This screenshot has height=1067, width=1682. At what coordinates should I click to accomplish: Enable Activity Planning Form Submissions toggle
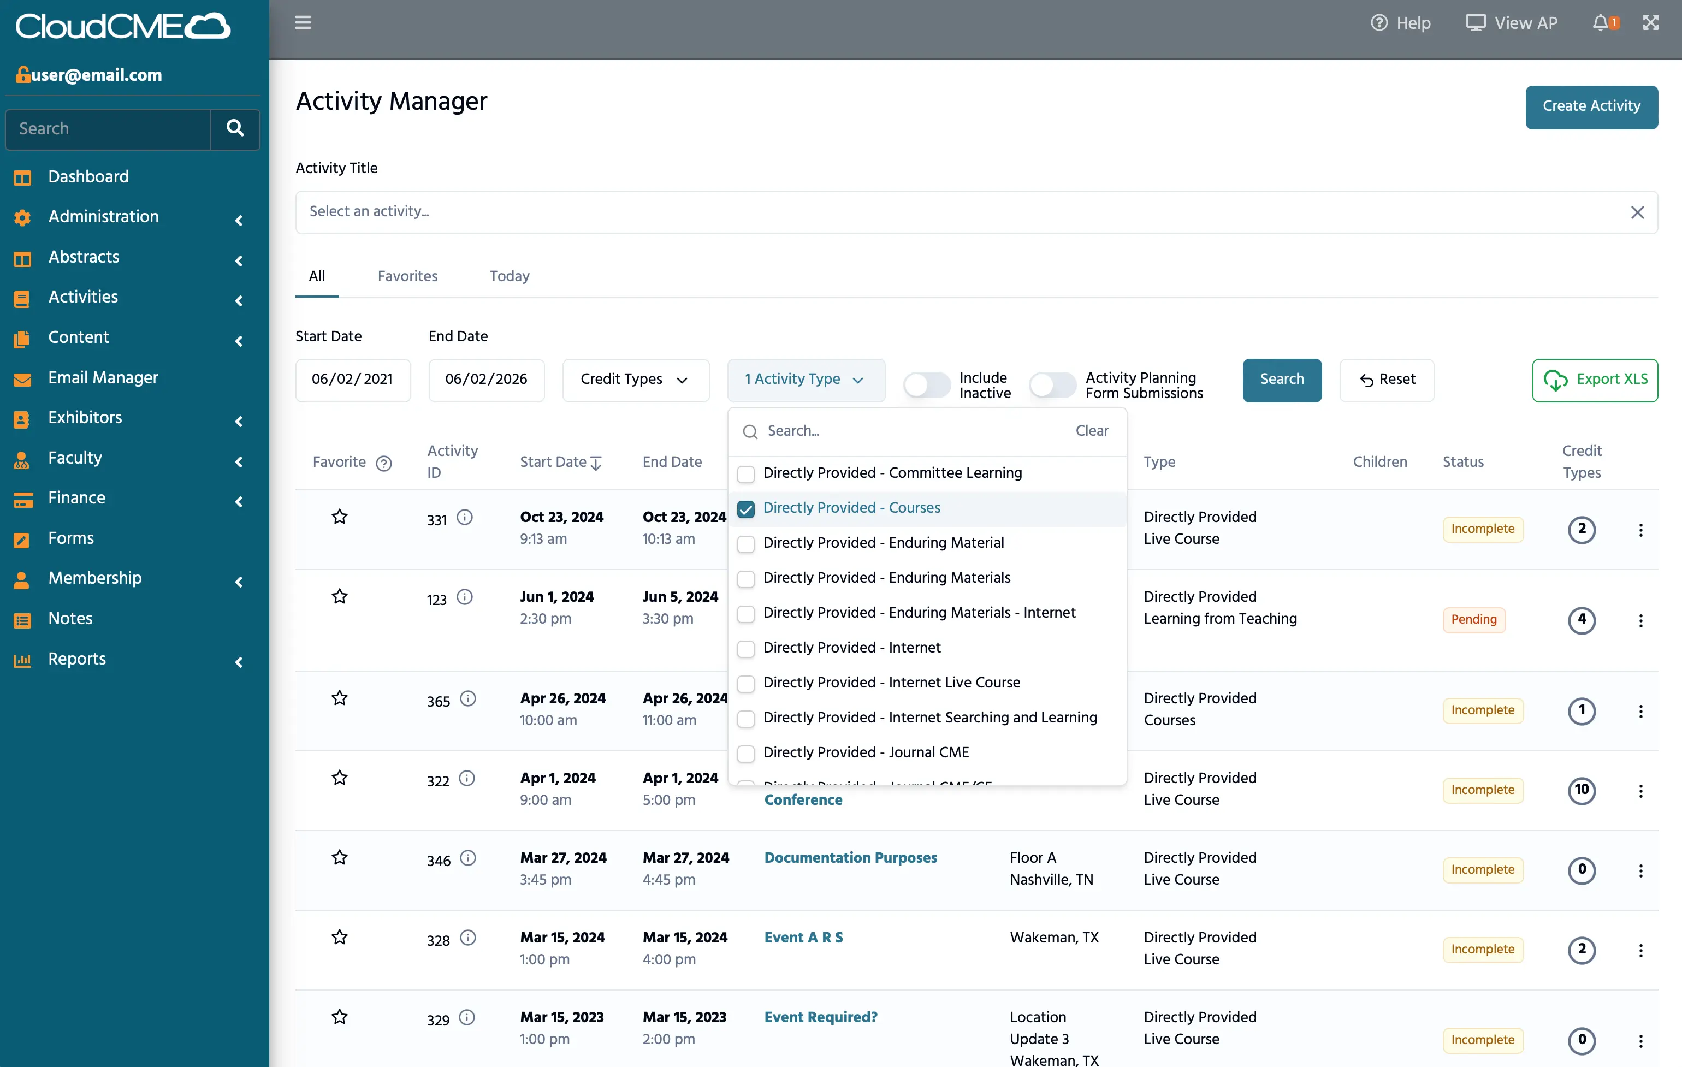(1052, 385)
